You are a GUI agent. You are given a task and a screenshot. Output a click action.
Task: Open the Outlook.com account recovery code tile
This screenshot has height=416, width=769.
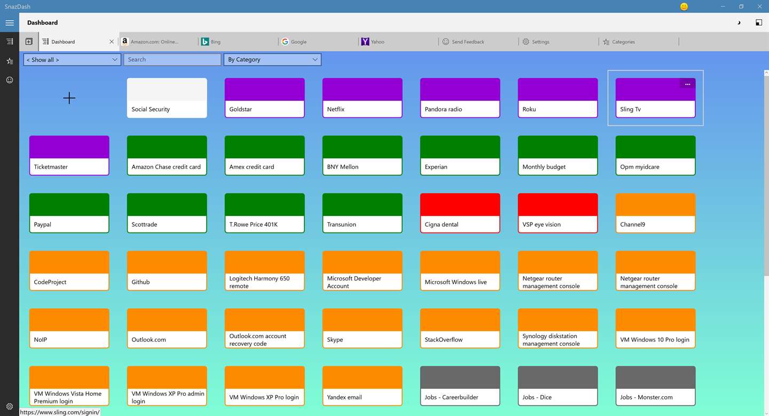(x=265, y=329)
